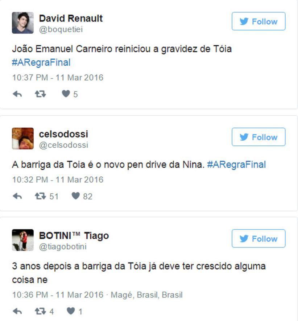Reply to BOTINI Tiago's tweet
This screenshot has height=321, width=298.
(17, 311)
